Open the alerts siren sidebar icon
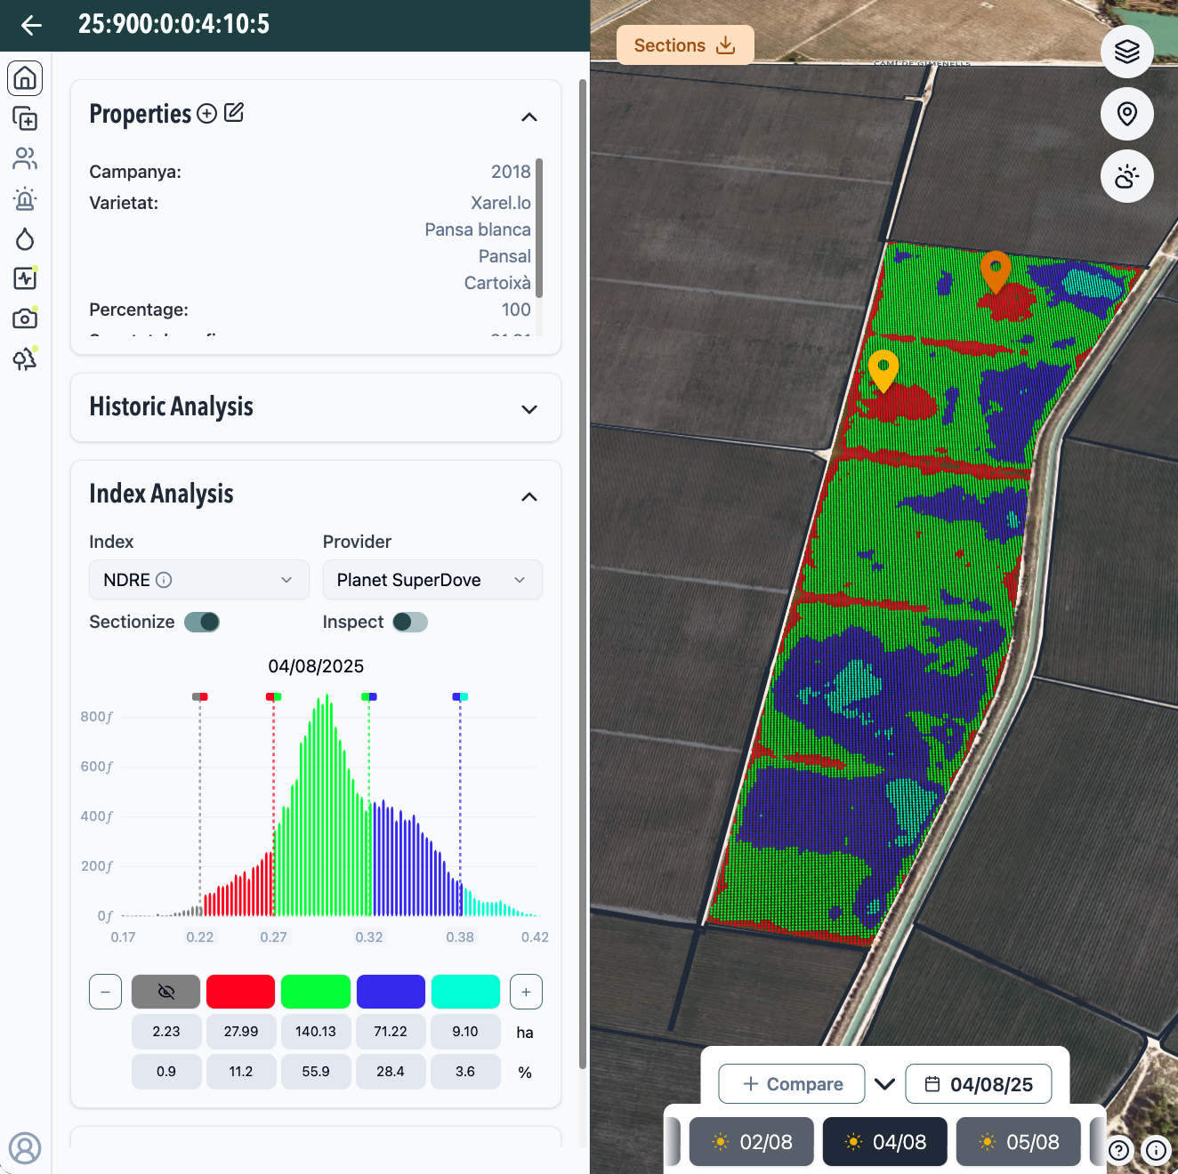The image size is (1178, 1174). point(25,198)
